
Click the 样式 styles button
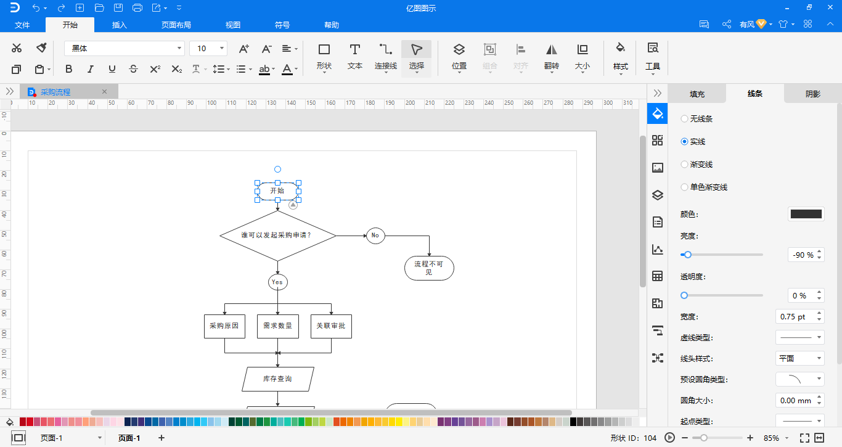[x=621, y=57]
